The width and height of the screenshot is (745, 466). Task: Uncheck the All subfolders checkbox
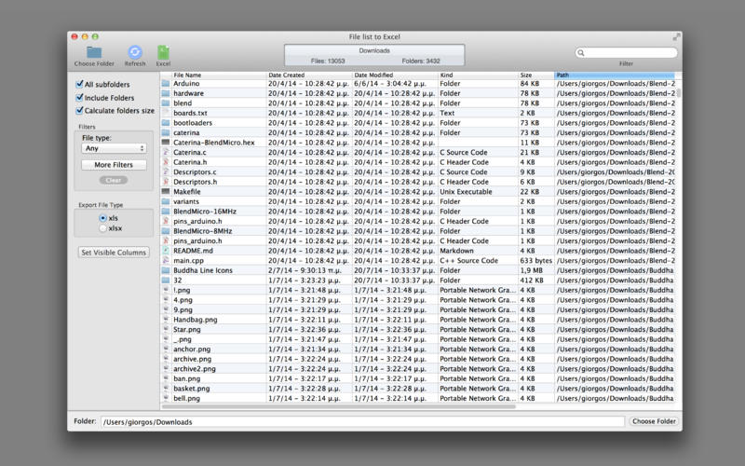[x=79, y=85]
